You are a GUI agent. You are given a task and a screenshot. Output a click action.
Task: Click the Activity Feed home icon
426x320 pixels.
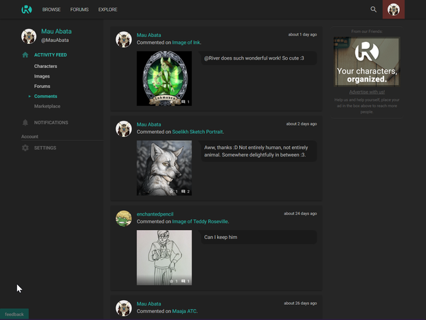pyautogui.click(x=25, y=55)
